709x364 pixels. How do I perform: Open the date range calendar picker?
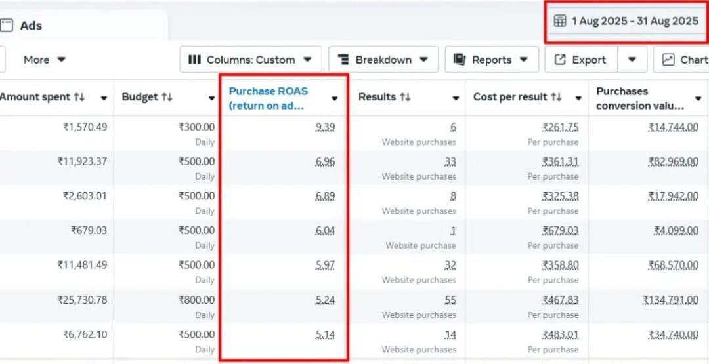click(560, 21)
